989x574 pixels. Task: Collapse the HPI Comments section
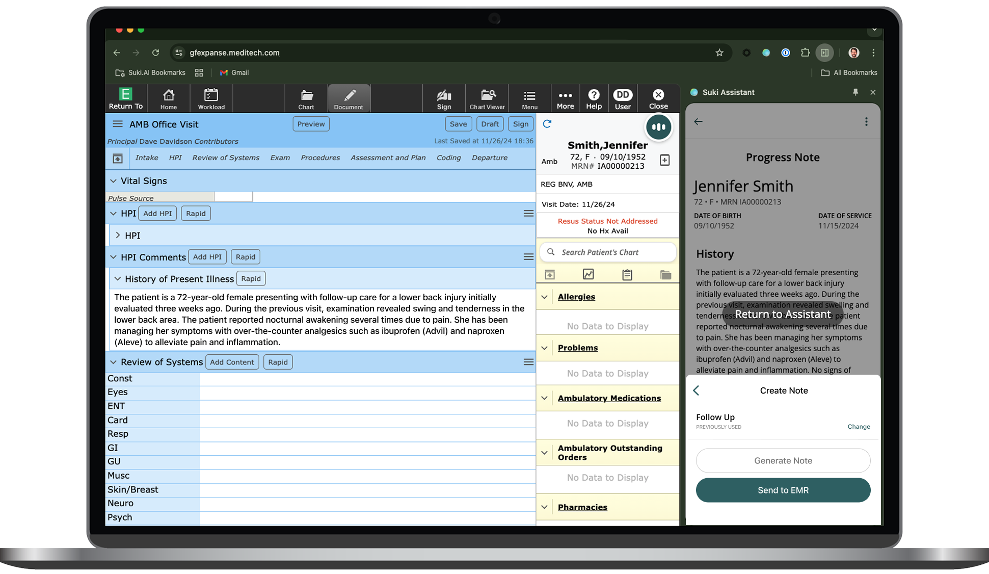click(113, 257)
